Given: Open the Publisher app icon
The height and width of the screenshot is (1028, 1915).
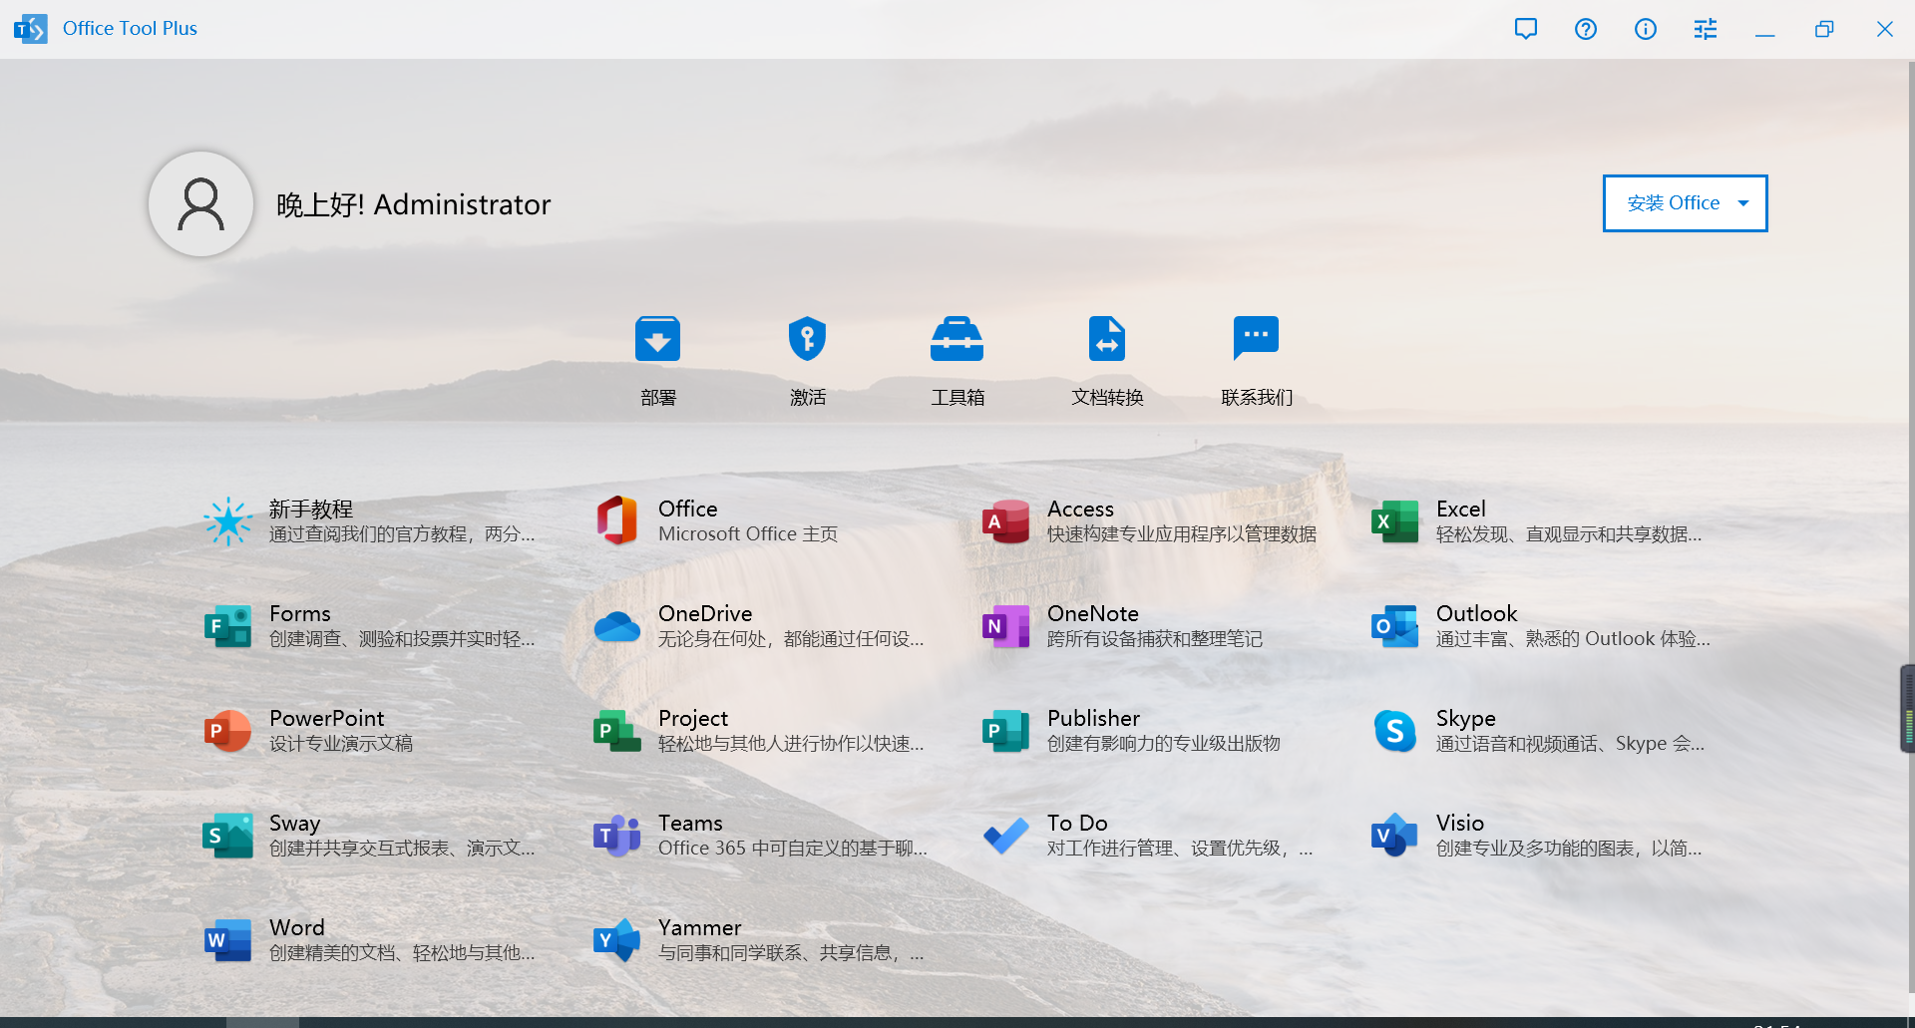Looking at the screenshot, I should [1005, 731].
